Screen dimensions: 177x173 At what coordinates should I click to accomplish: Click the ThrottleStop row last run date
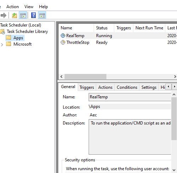tap(172, 42)
